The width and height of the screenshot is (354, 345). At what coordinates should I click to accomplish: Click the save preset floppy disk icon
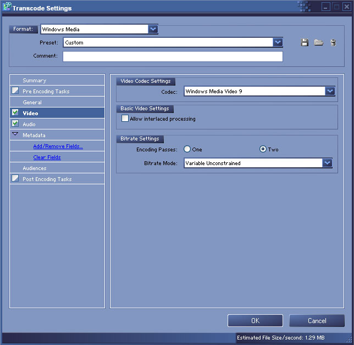(x=305, y=42)
